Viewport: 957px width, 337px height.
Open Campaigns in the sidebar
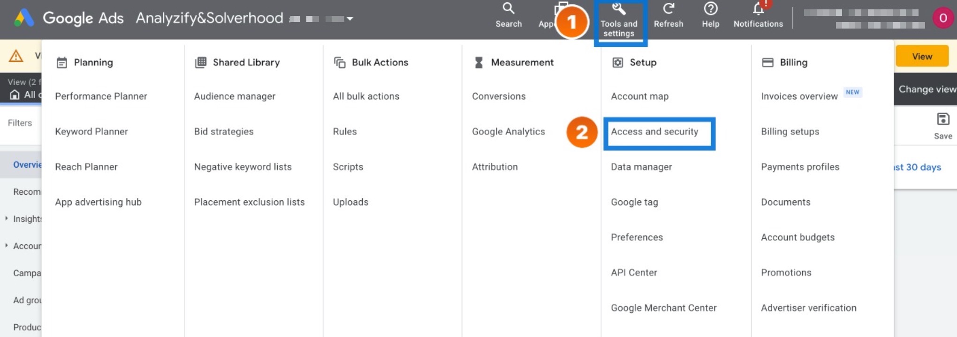[x=27, y=273]
